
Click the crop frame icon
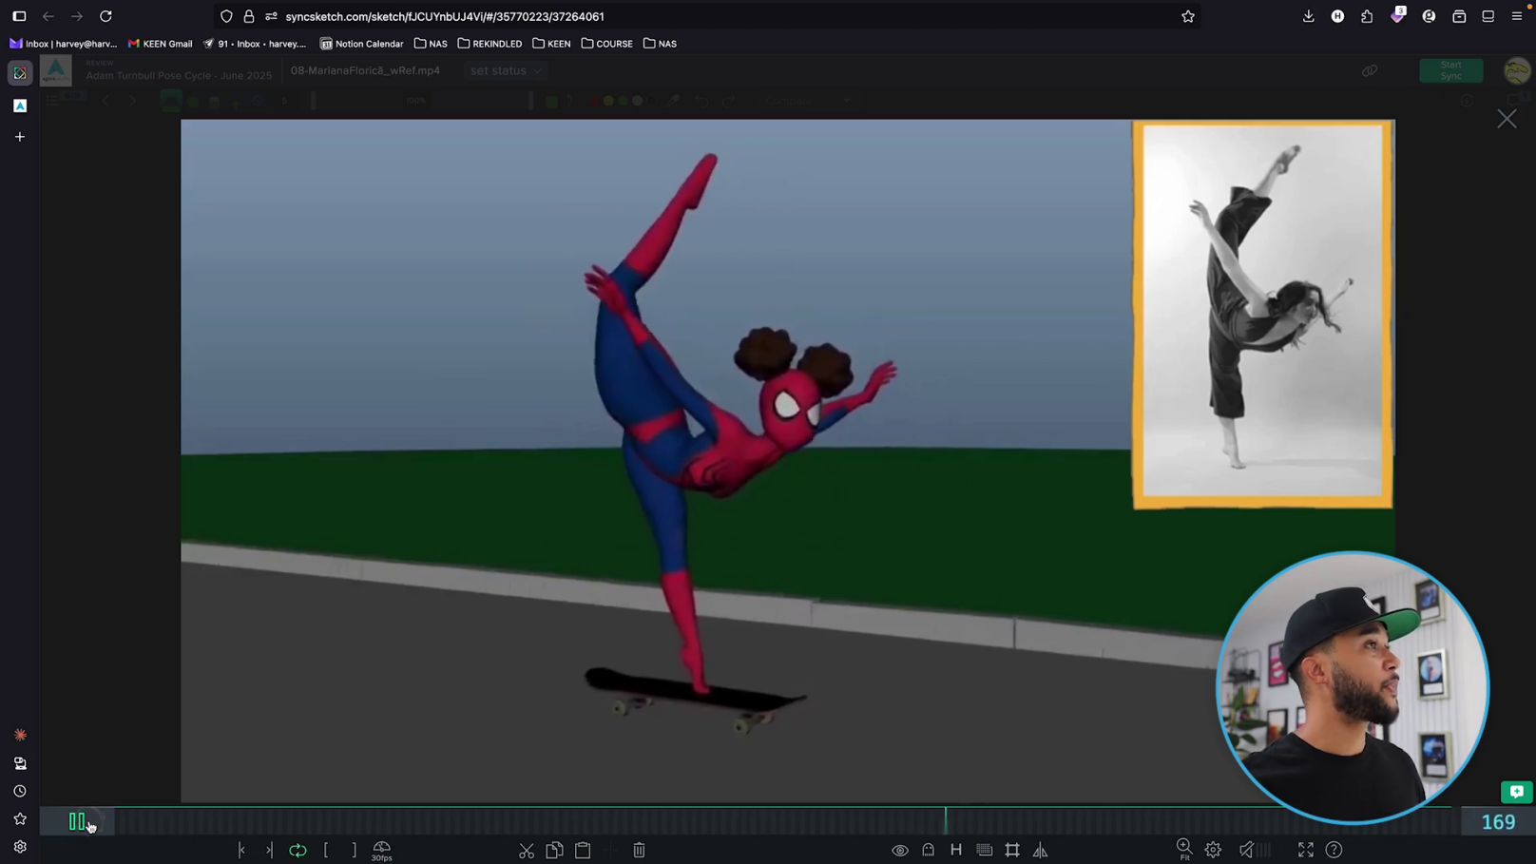1012,850
